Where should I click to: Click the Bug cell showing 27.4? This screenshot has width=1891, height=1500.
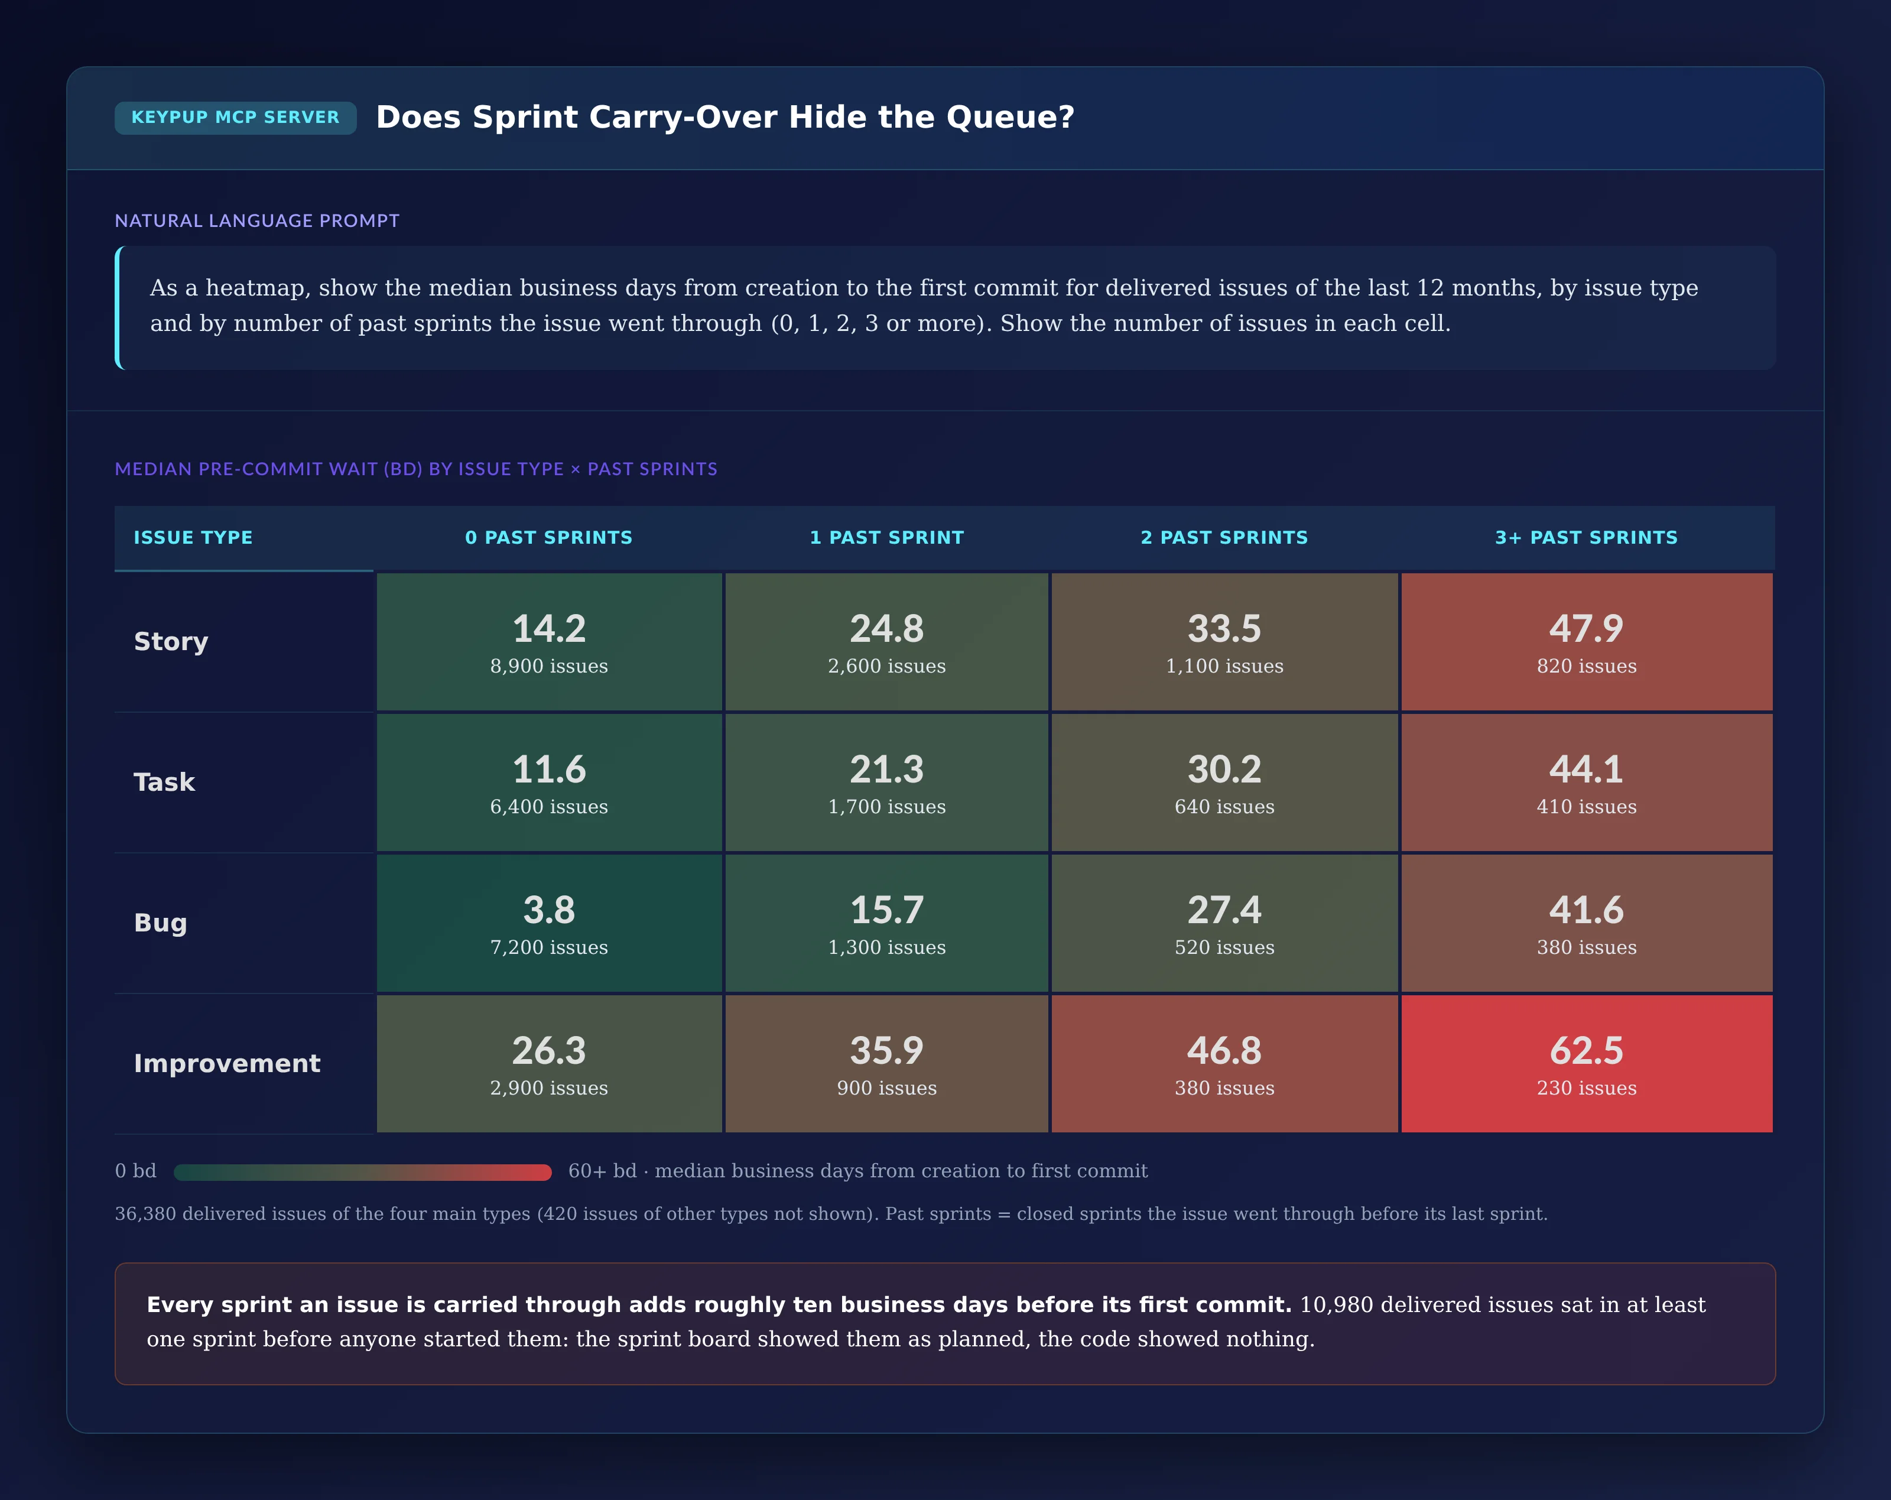[1224, 923]
